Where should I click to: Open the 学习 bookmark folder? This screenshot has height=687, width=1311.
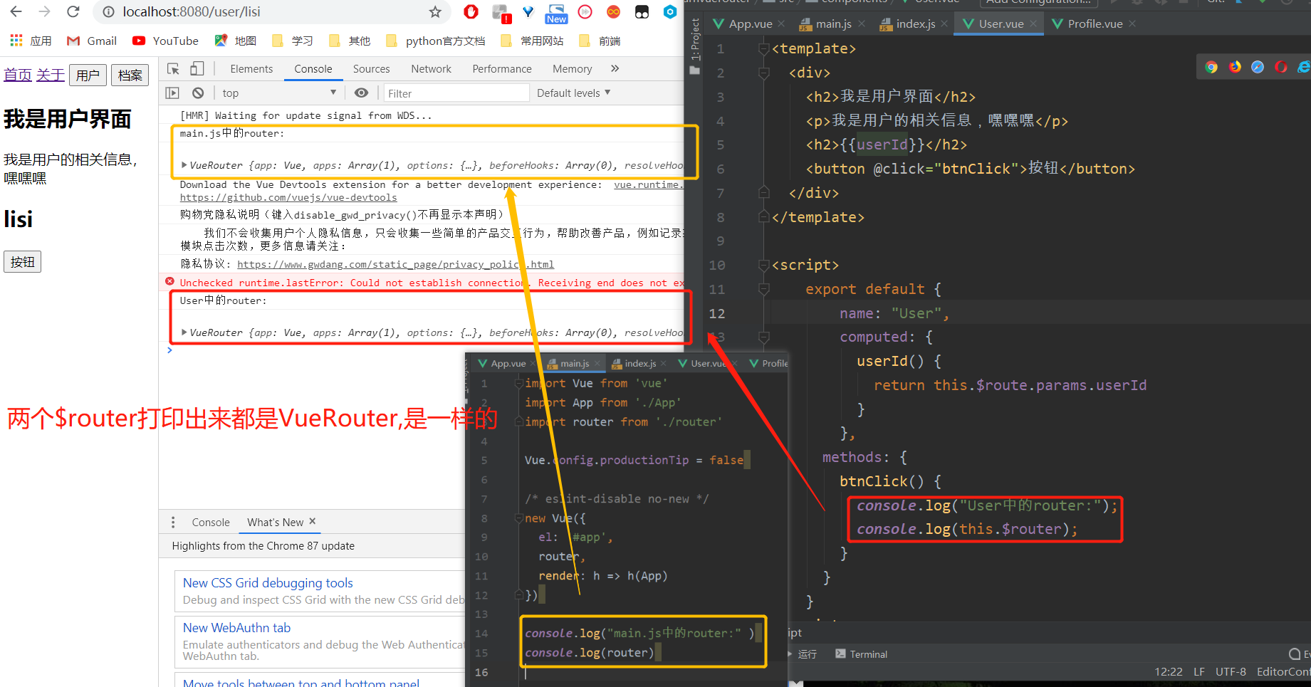[x=293, y=41]
